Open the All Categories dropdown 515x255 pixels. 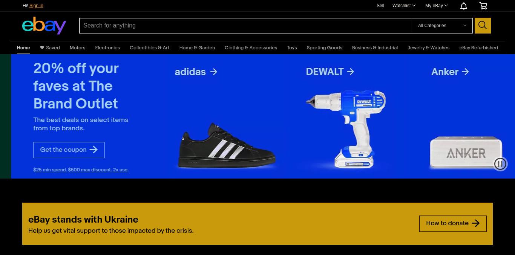click(x=442, y=26)
